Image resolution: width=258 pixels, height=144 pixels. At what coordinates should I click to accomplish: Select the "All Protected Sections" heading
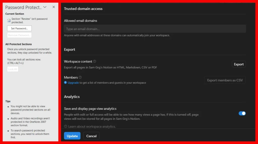click(18, 44)
